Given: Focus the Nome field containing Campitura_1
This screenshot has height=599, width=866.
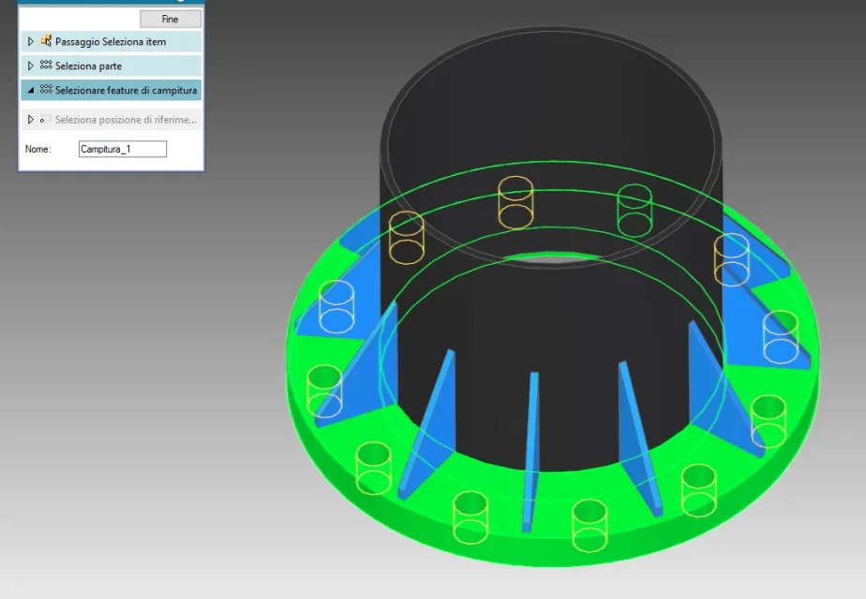Looking at the screenshot, I should (122, 149).
